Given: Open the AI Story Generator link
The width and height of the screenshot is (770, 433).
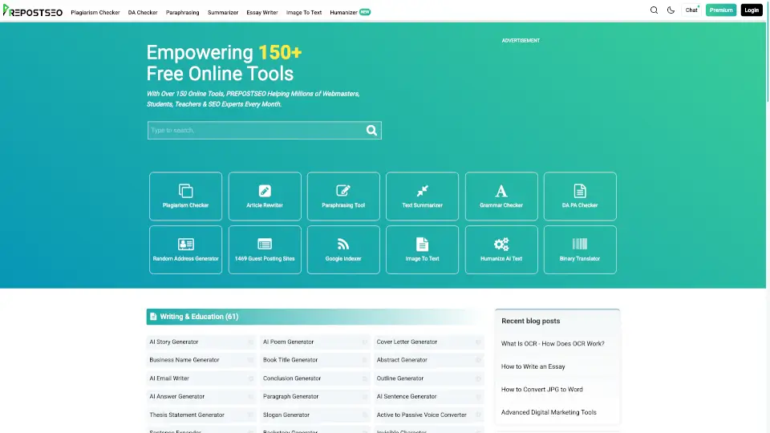Looking at the screenshot, I should coord(174,342).
